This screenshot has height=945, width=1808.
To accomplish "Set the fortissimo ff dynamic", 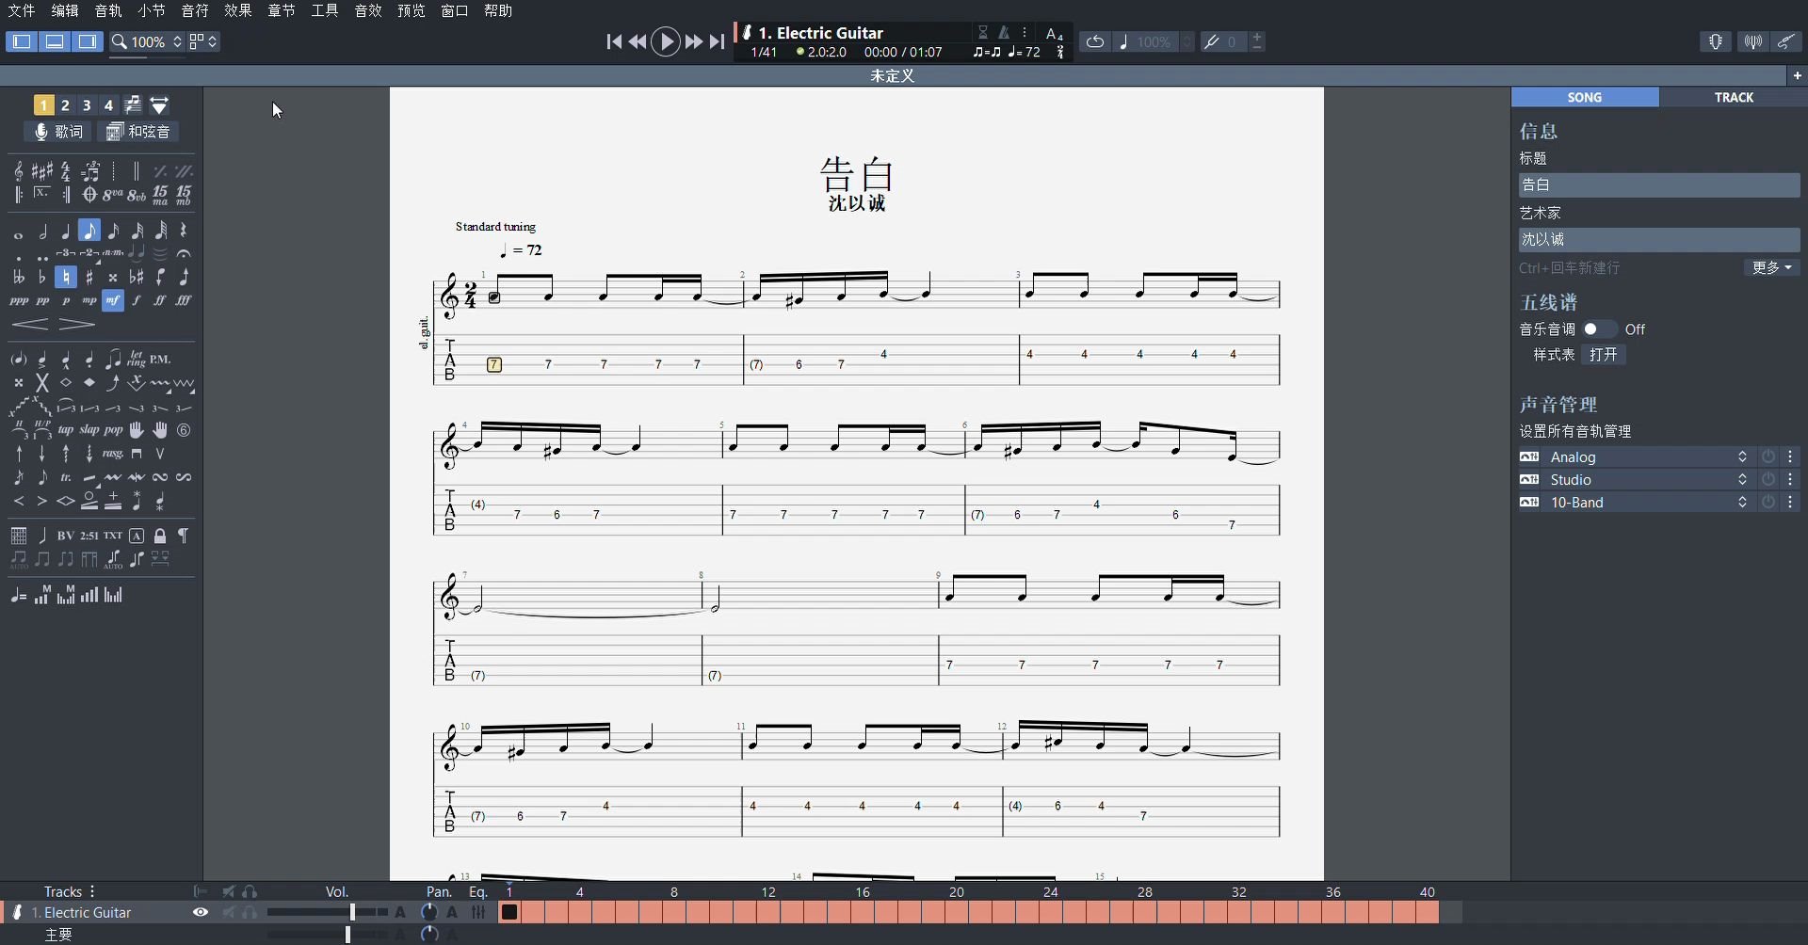I will pyautogui.click(x=160, y=300).
